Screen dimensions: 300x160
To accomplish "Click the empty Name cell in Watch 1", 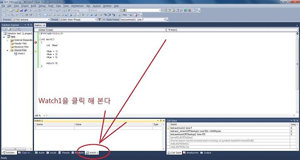I will pyautogui.click(x=55, y=128).
